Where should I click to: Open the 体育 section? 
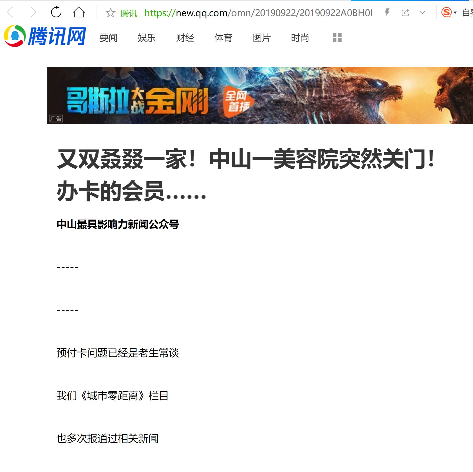coord(223,38)
